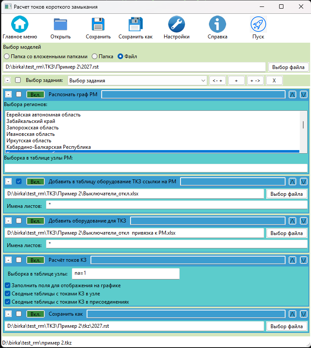Move Распознать граф РМ block up
Screen dimensions: 311x348
pos(292,94)
